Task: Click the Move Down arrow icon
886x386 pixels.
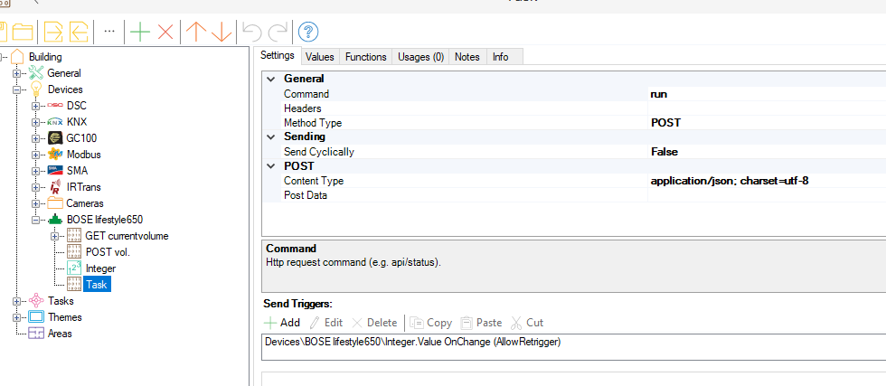Action: tap(222, 33)
